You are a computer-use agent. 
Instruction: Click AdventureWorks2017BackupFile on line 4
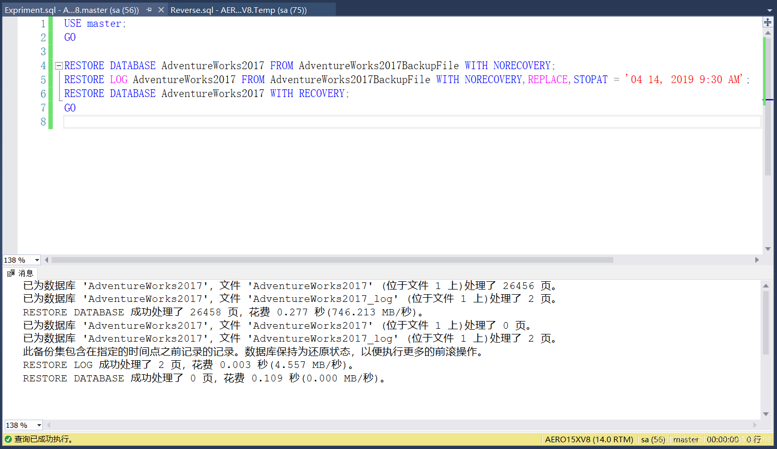pyautogui.click(x=379, y=66)
